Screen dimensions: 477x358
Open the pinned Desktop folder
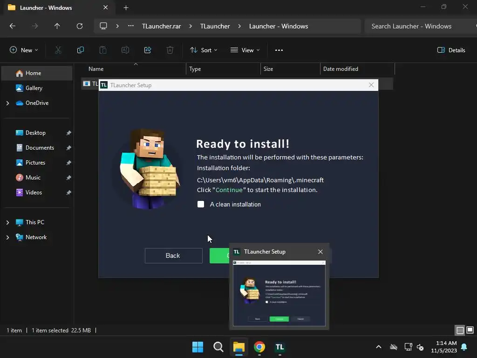37,133
